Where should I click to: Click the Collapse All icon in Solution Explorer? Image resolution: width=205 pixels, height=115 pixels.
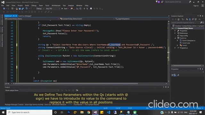(193, 19)
